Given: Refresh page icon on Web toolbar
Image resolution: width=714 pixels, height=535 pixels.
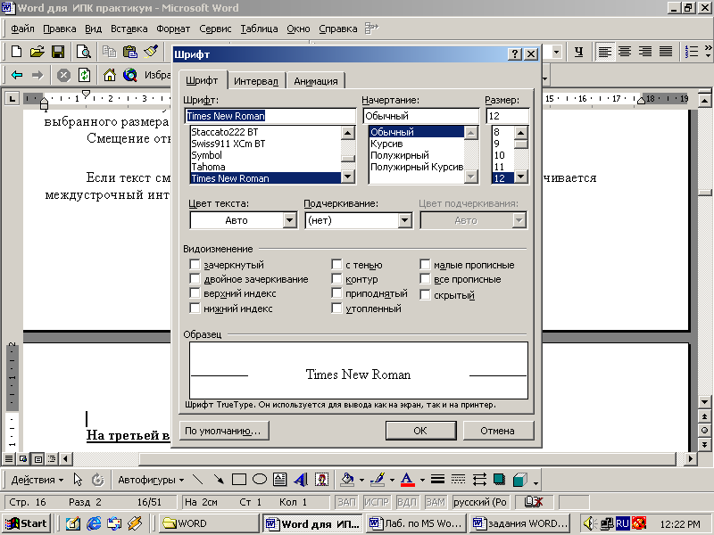Looking at the screenshot, I should click(84, 75).
